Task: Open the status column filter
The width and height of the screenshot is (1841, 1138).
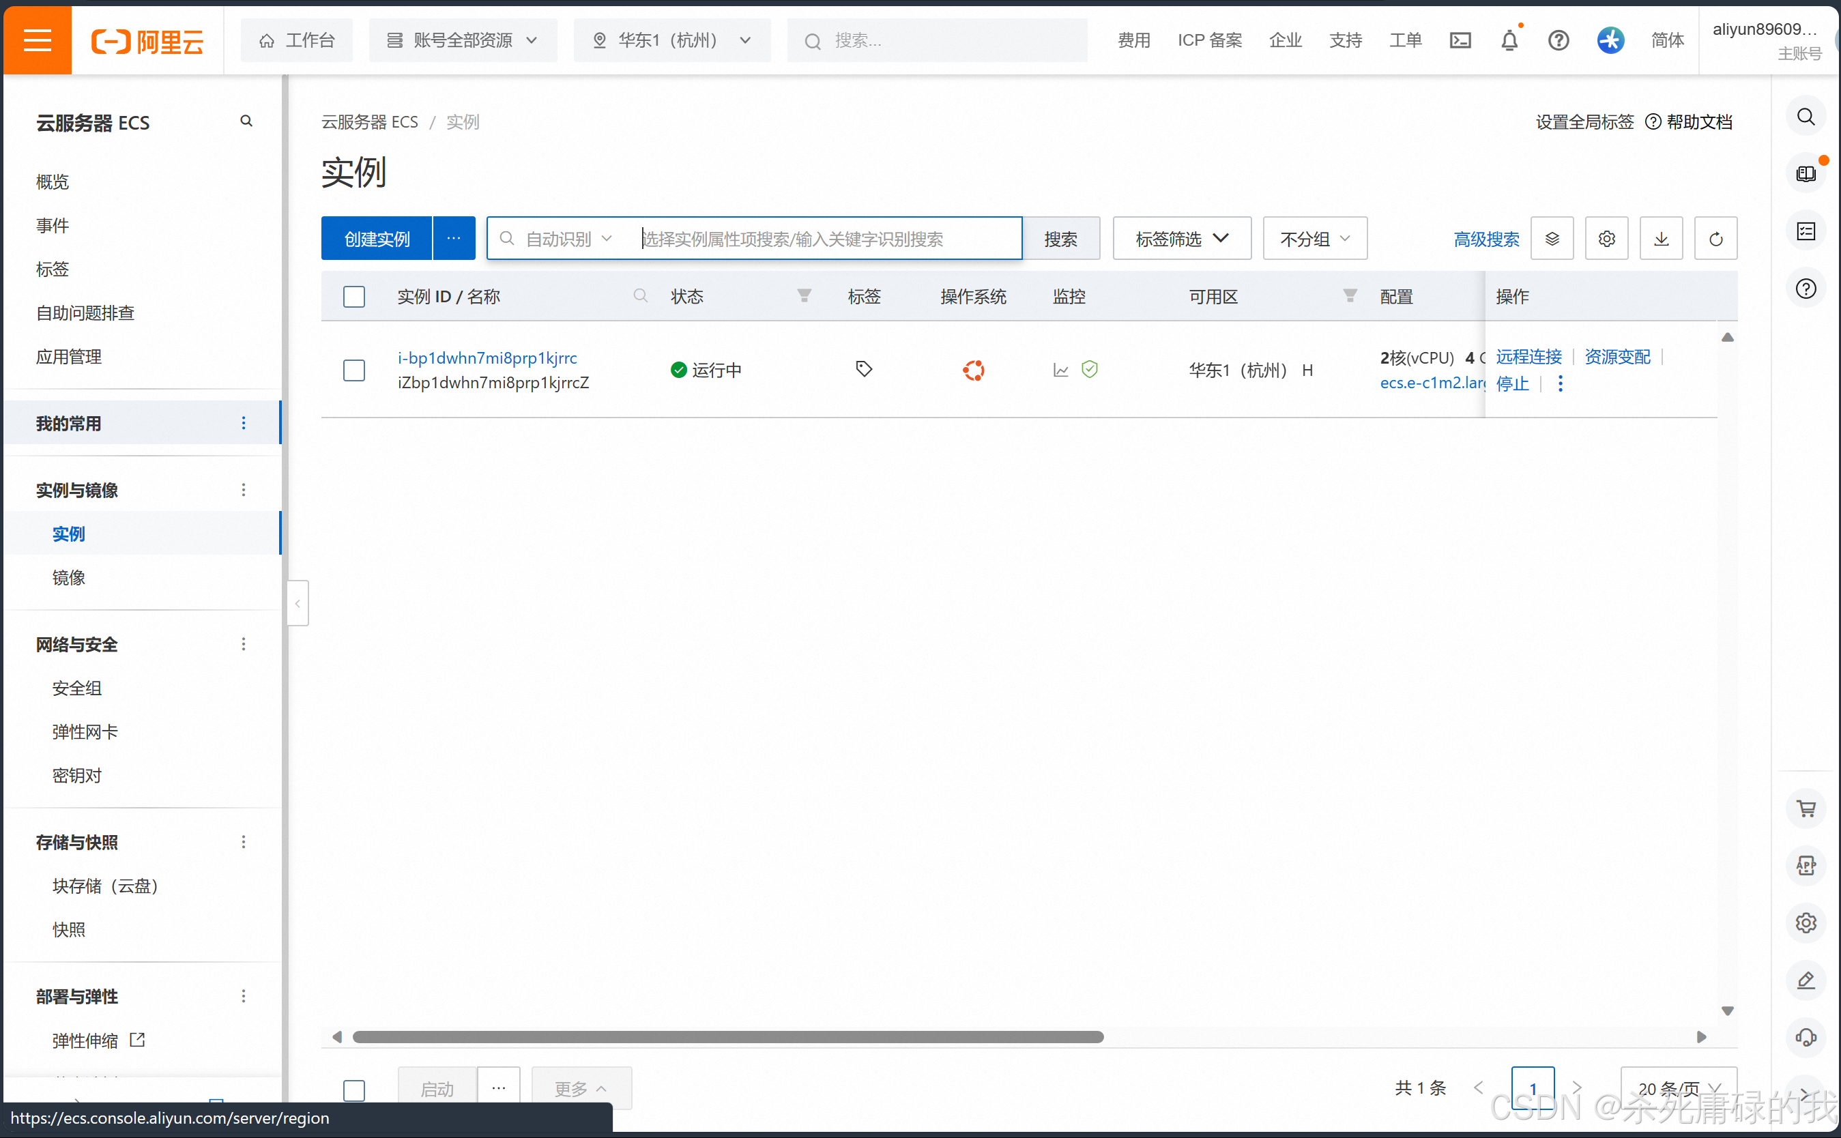Action: click(x=804, y=296)
